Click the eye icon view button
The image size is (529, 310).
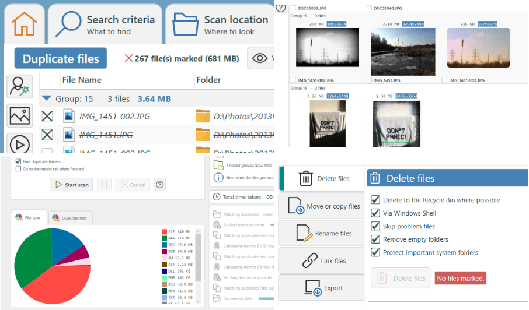click(261, 58)
